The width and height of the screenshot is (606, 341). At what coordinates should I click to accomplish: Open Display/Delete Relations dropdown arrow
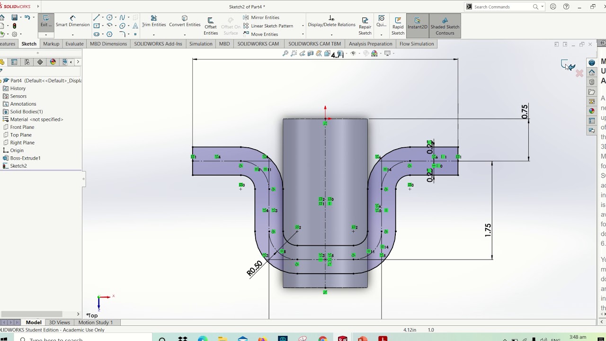click(x=331, y=35)
